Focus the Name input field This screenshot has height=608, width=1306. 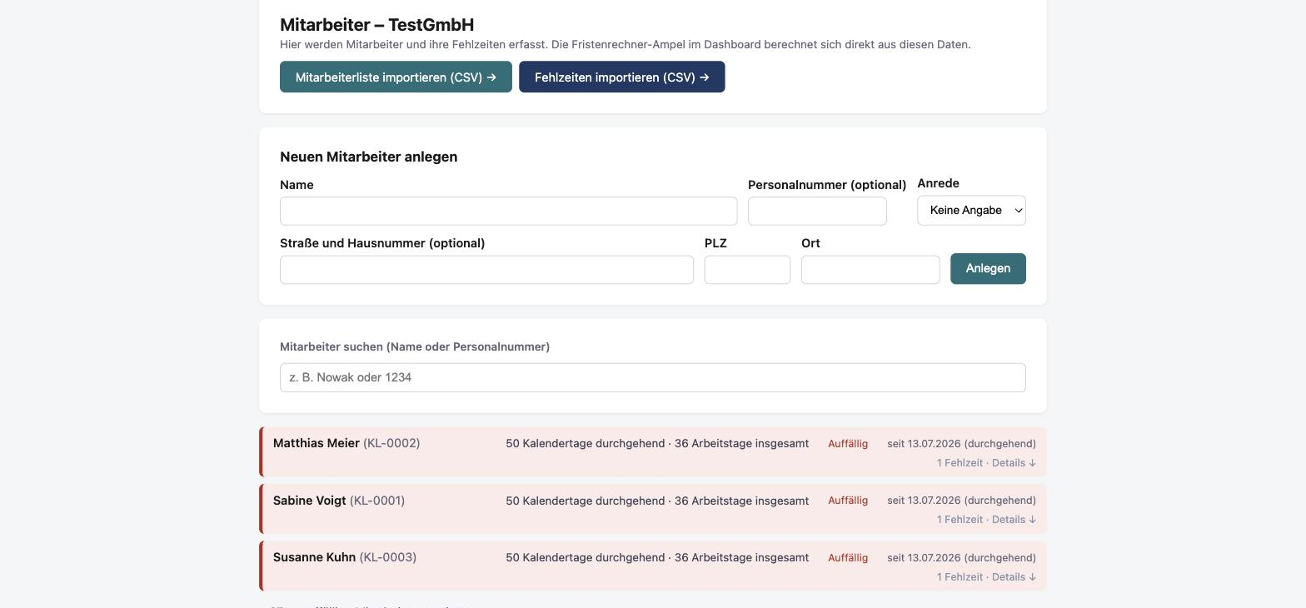tap(508, 212)
